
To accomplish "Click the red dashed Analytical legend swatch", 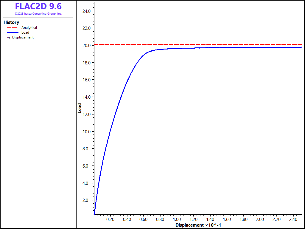I will 12,28.
